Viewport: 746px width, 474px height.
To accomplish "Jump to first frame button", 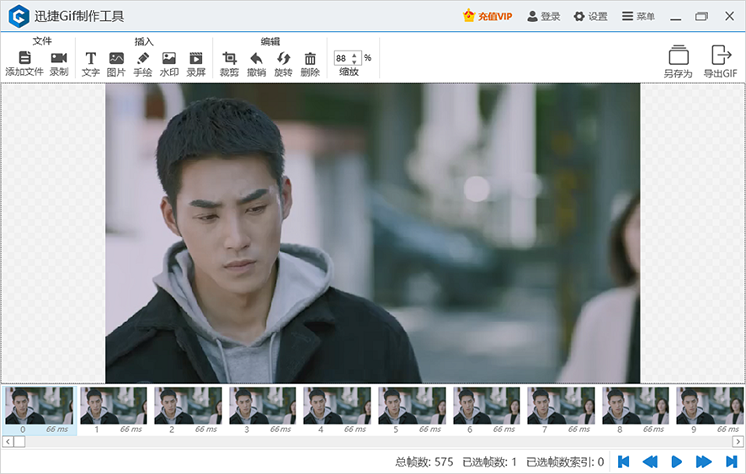I will (624, 462).
